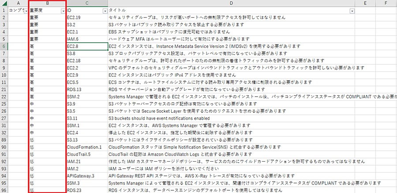Viewport: 397px width, 193px height.
Task: Click cell containing S3.2
Action: [x=87, y=25]
